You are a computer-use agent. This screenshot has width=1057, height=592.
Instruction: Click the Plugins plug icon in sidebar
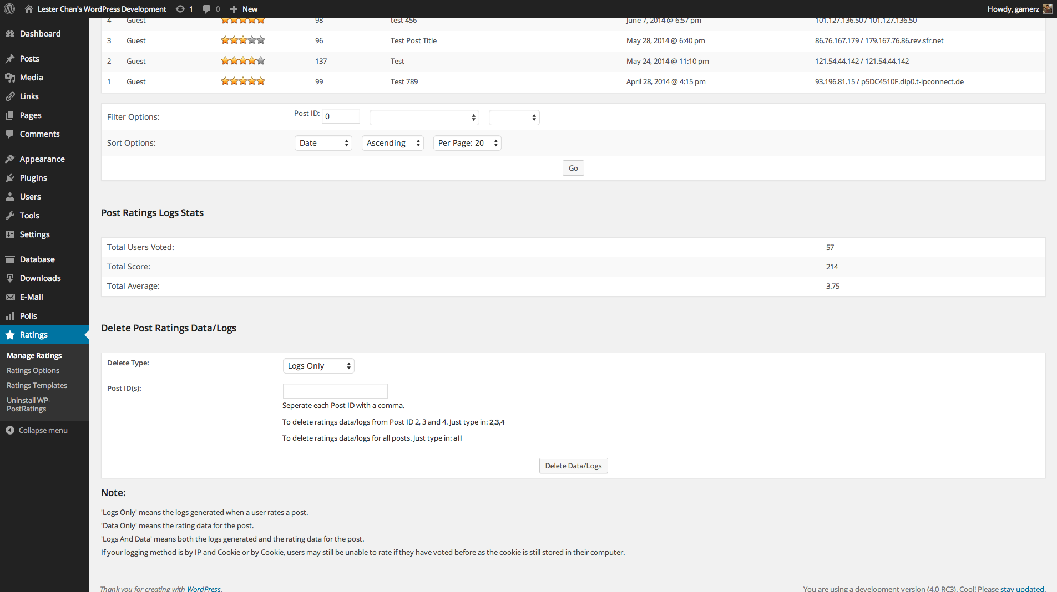10,178
